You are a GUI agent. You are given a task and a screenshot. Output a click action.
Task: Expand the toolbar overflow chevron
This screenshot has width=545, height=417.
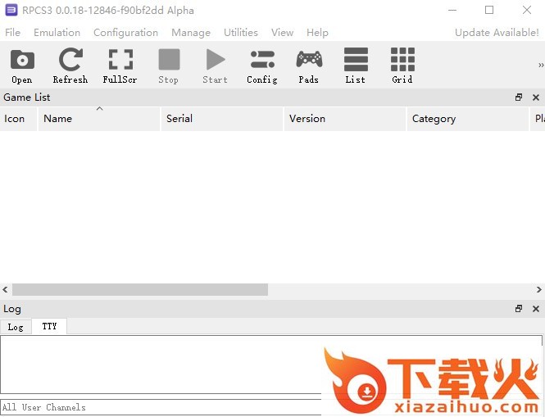click(x=540, y=65)
